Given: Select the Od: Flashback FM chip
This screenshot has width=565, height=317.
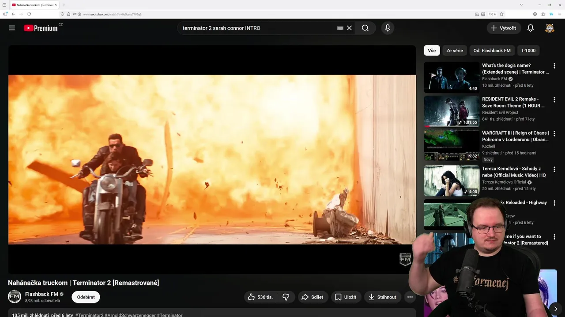Looking at the screenshot, I should [492, 51].
